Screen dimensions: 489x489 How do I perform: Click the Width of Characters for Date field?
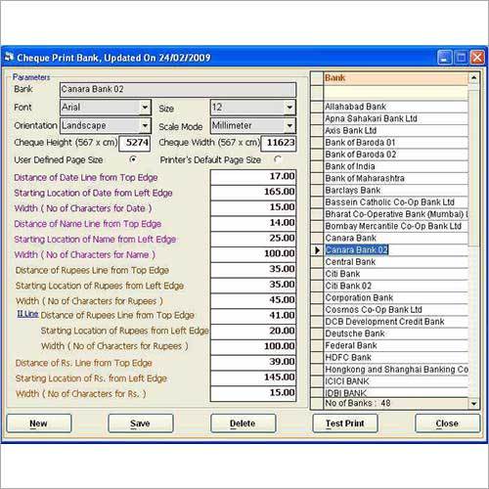point(253,207)
